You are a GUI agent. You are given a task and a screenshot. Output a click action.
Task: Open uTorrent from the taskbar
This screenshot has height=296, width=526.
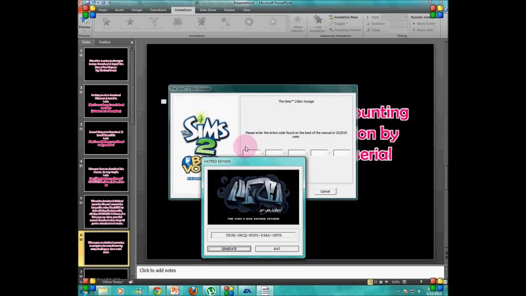pyautogui.click(x=211, y=291)
